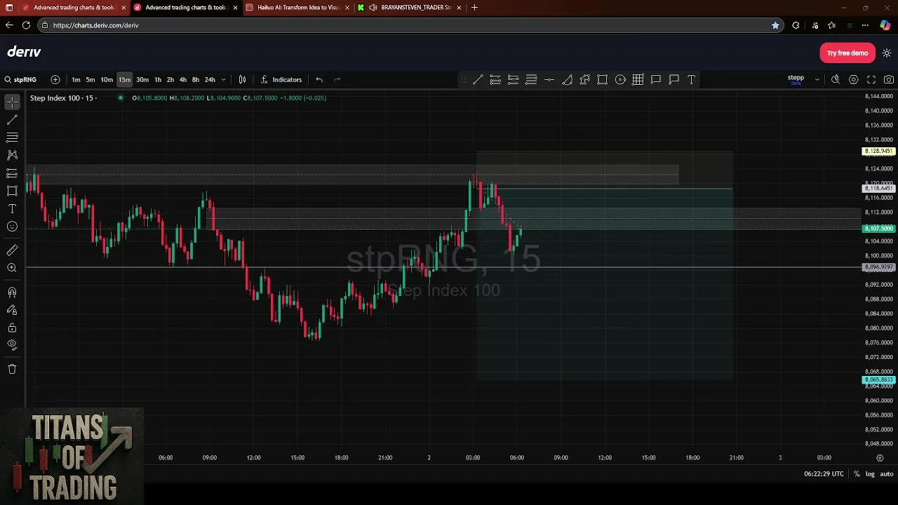Switch to the 8h timeframe
Image resolution: width=898 pixels, height=505 pixels.
(196, 79)
